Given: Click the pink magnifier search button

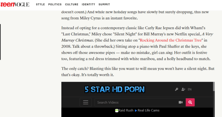Looking at the screenshot, I should coord(190,102).
